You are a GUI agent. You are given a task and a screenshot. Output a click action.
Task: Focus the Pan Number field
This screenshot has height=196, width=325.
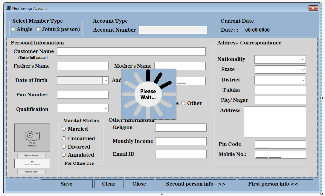pyautogui.click(x=83, y=95)
